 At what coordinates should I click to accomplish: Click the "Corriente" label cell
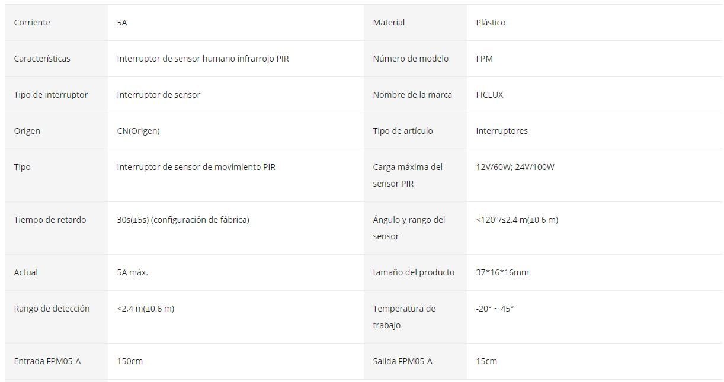pyautogui.click(x=32, y=23)
